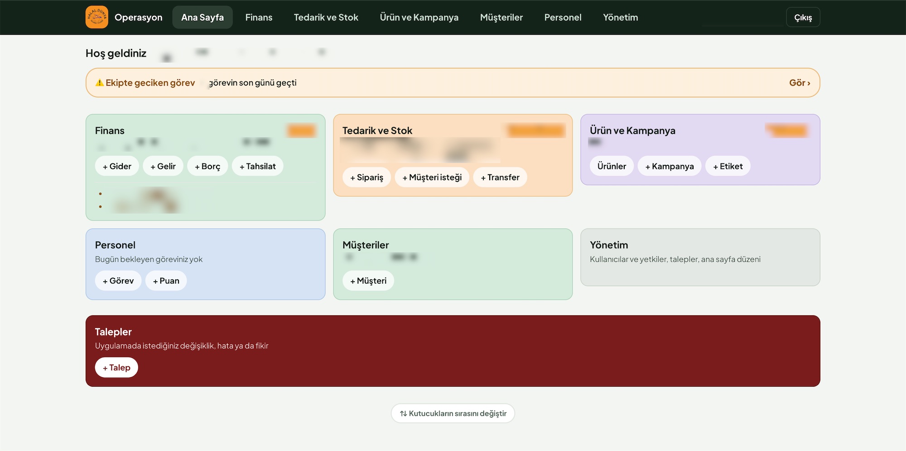The height and width of the screenshot is (451, 906).
Task: Click the + Borç button
Action: [x=207, y=166]
